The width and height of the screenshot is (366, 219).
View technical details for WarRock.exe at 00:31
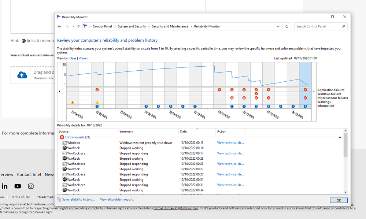point(230,185)
